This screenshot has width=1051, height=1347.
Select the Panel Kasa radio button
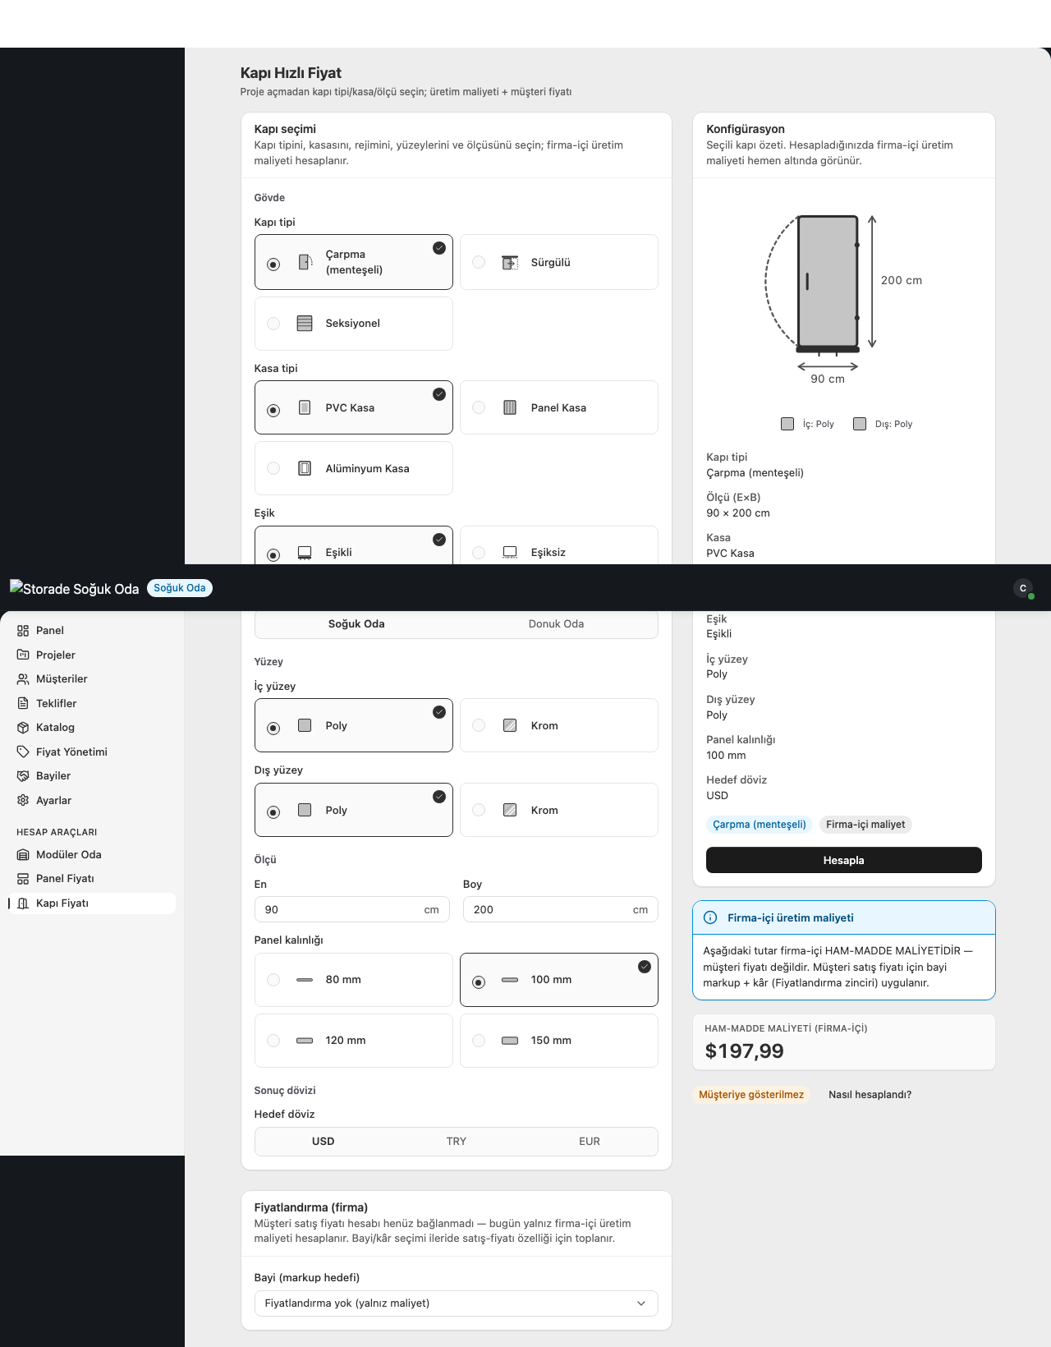point(479,407)
